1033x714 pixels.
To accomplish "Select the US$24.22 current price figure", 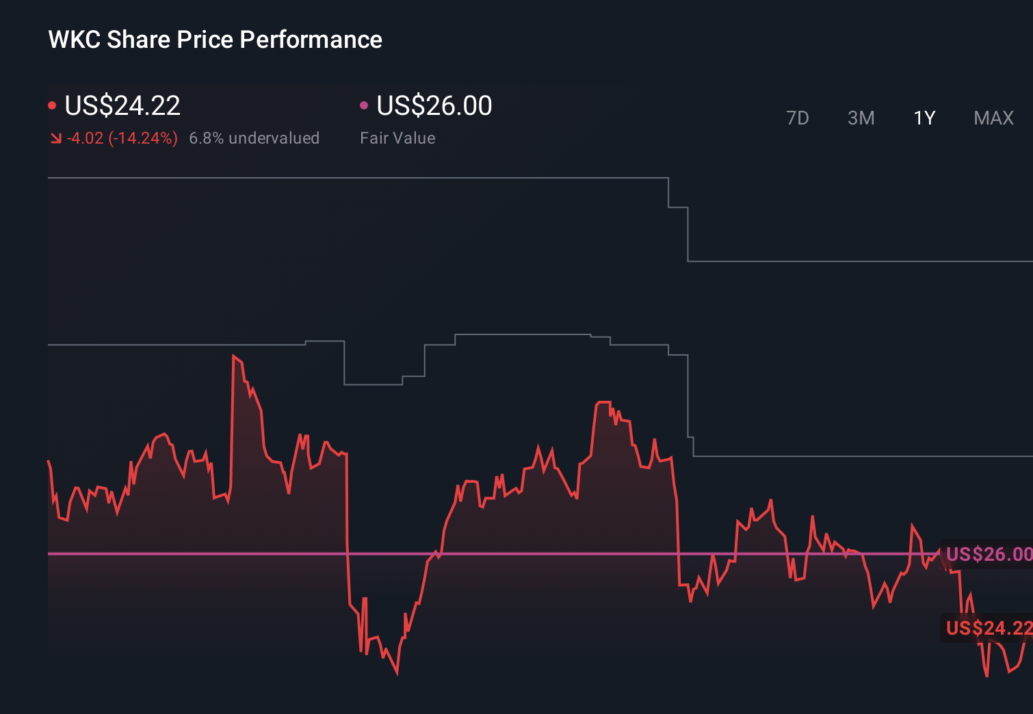I will click(x=122, y=106).
